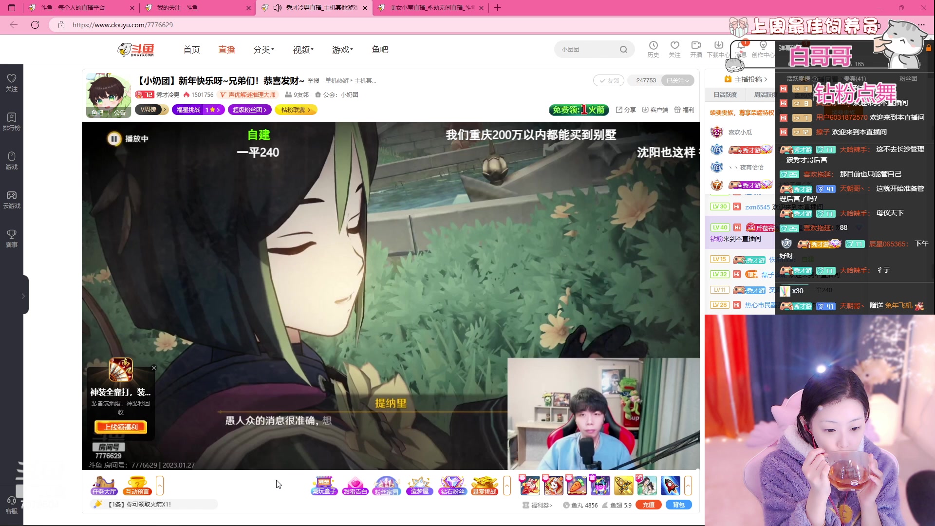Open the 任务大厅 icon
Screen dimensions: 935x526
[104, 486]
